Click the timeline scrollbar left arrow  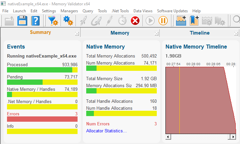click(x=168, y=137)
